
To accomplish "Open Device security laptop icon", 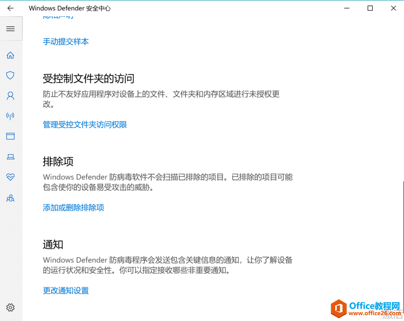I will pos(10,157).
